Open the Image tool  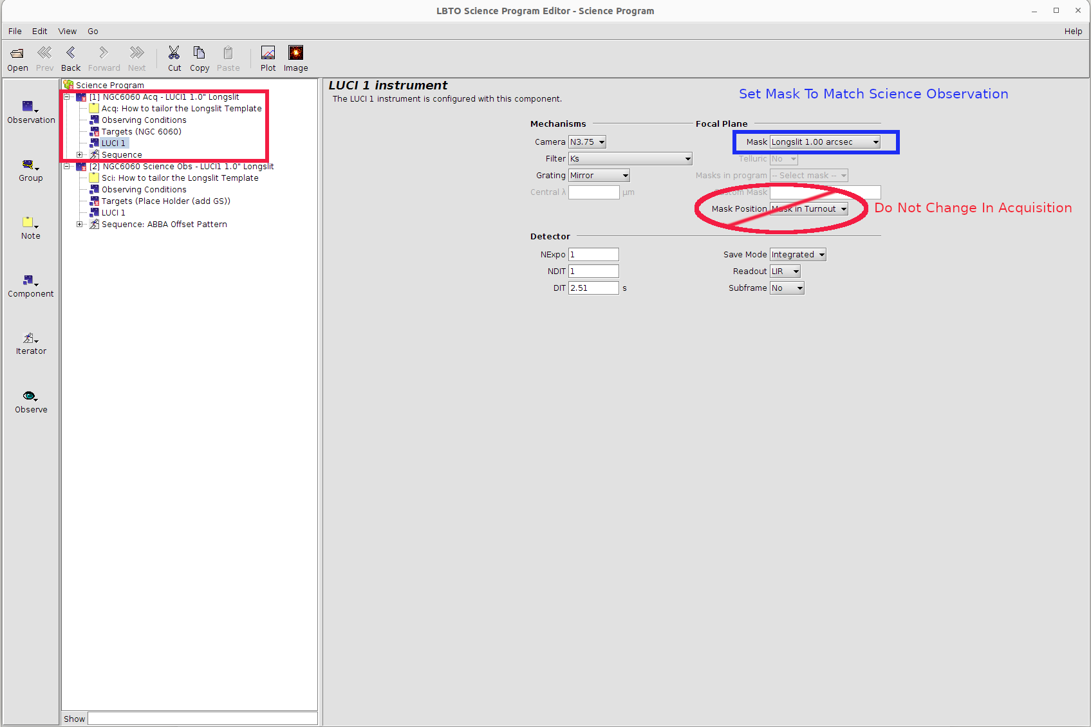point(295,53)
